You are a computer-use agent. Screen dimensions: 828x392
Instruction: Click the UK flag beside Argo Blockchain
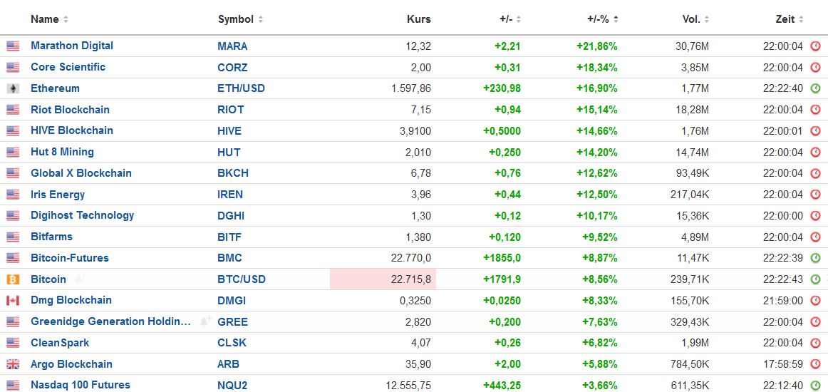[x=13, y=364]
